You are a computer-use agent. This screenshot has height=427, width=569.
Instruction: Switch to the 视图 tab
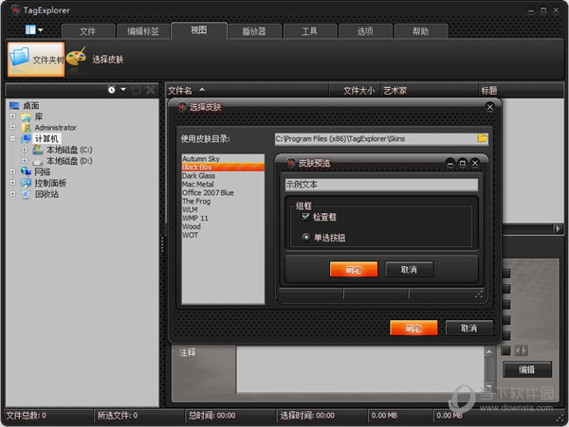tap(199, 30)
